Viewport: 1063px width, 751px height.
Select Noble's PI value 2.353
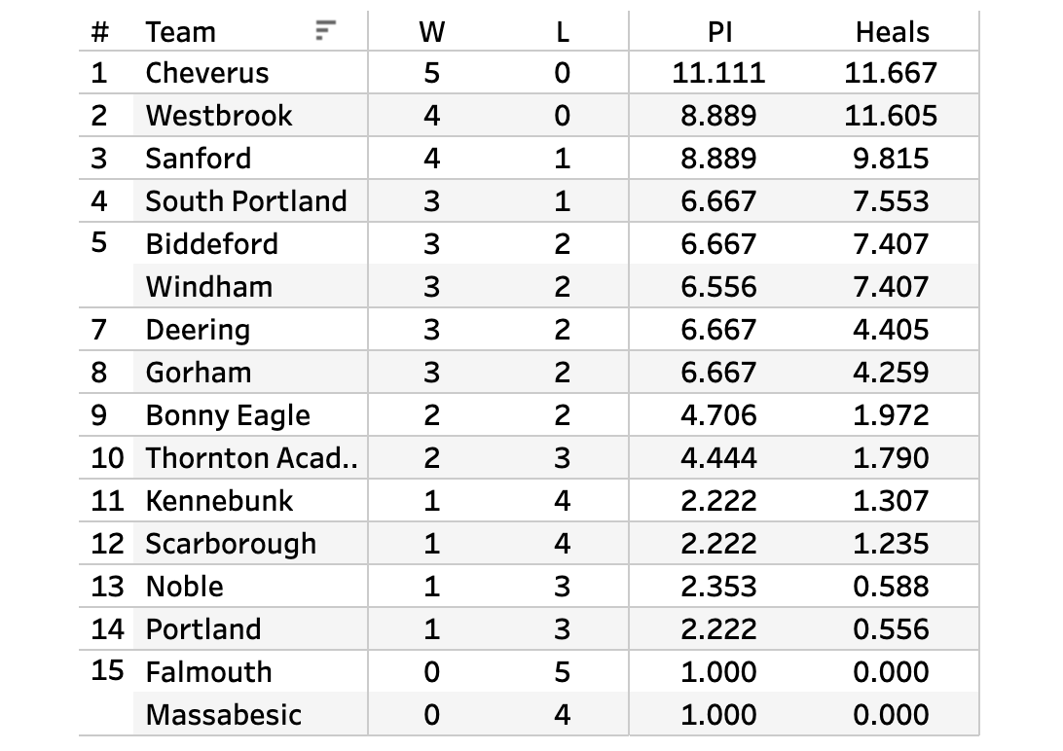pyautogui.click(x=718, y=587)
